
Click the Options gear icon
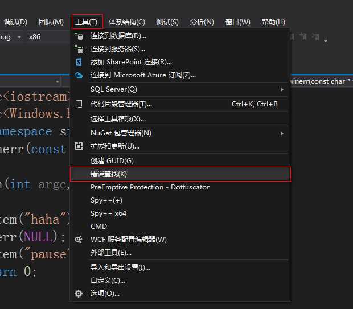click(79, 294)
